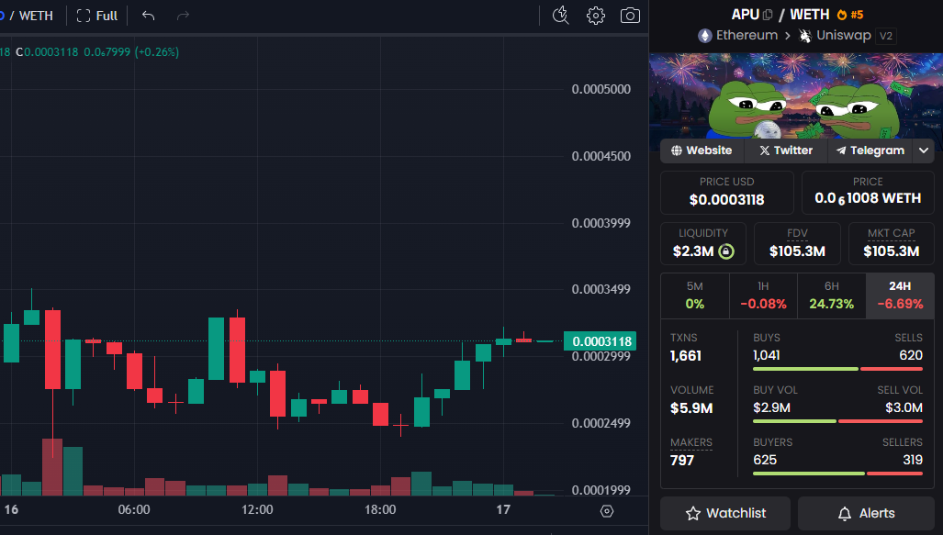Image resolution: width=943 pixels, height=535 pixels.
Task: Click the Ethereum chain link
Action: (x=738, y=36)
